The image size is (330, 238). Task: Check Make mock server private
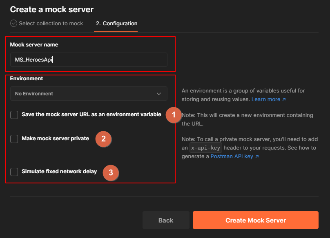point(14,139)
